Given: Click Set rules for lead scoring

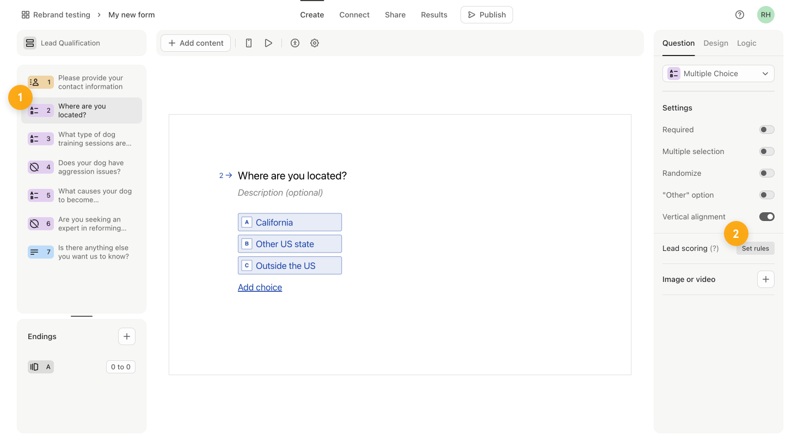Looking at the screenshot, I should (756, 248).
